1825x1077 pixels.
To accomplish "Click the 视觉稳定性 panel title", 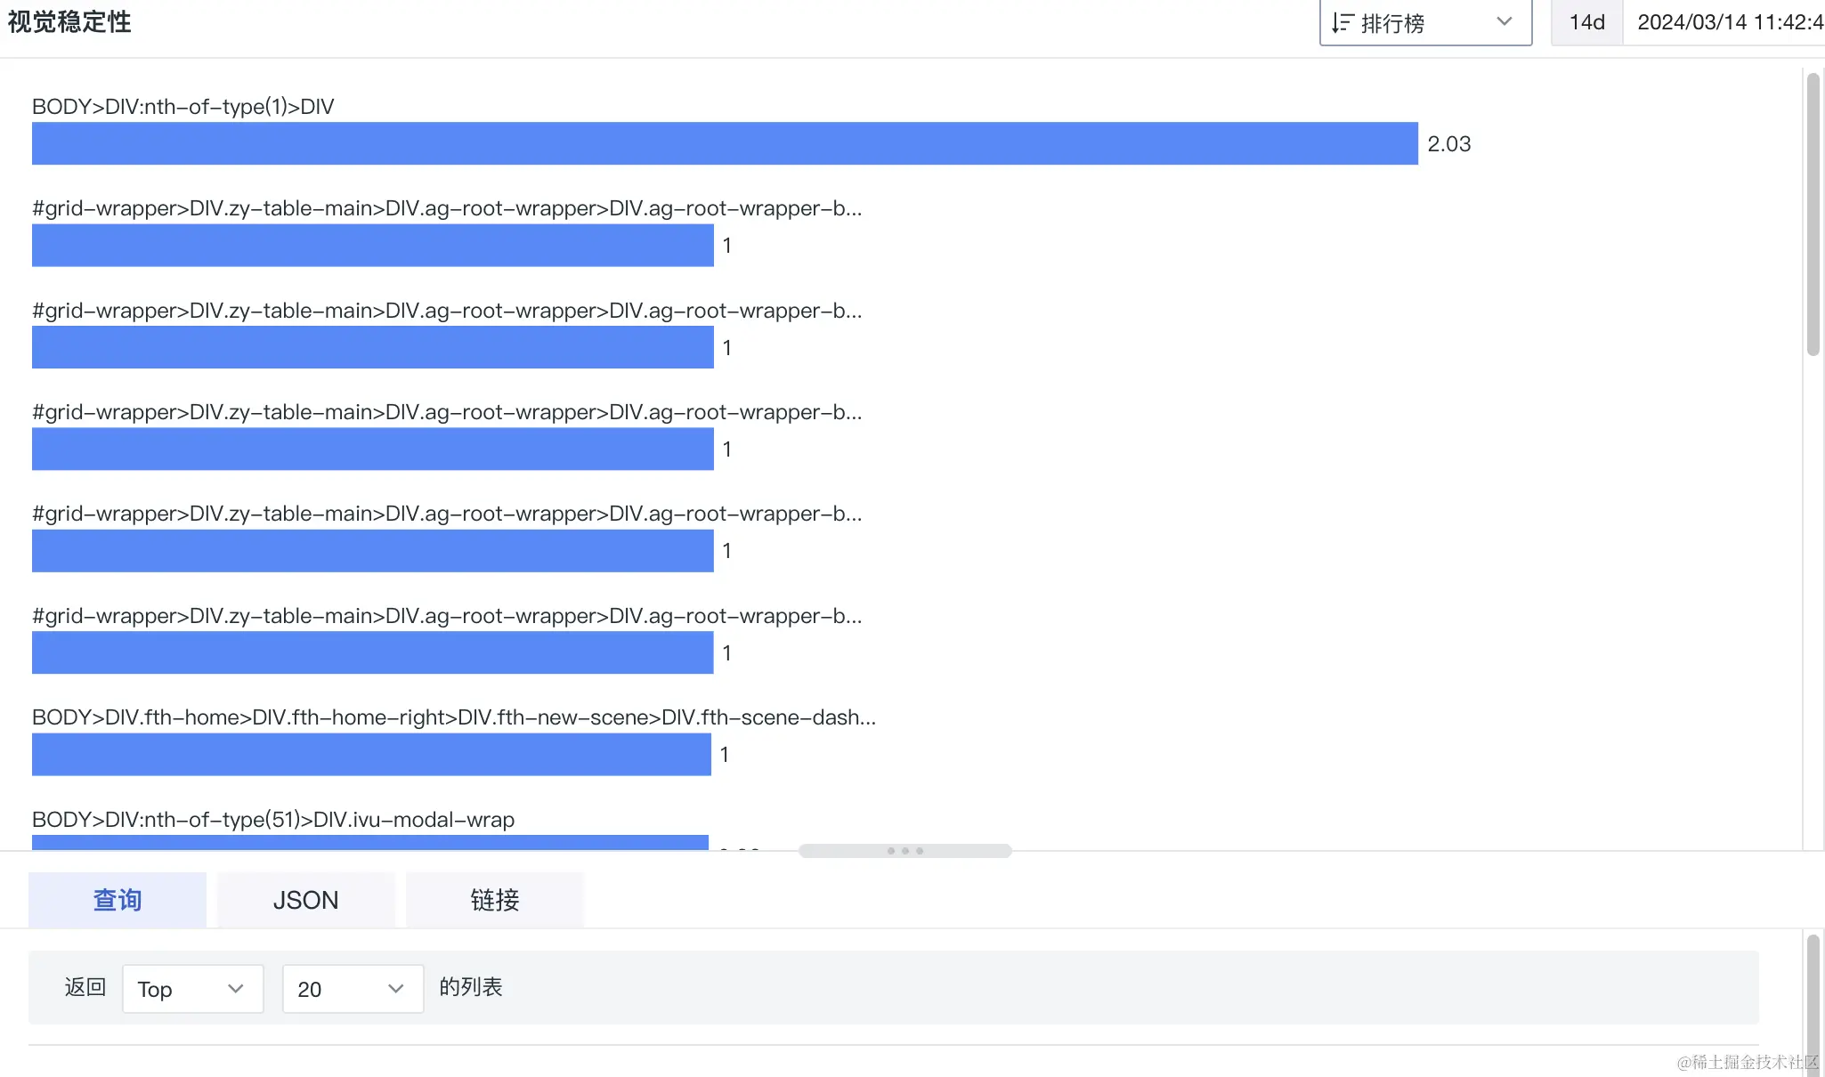I will pyautogui.click(x=69, y=21).
